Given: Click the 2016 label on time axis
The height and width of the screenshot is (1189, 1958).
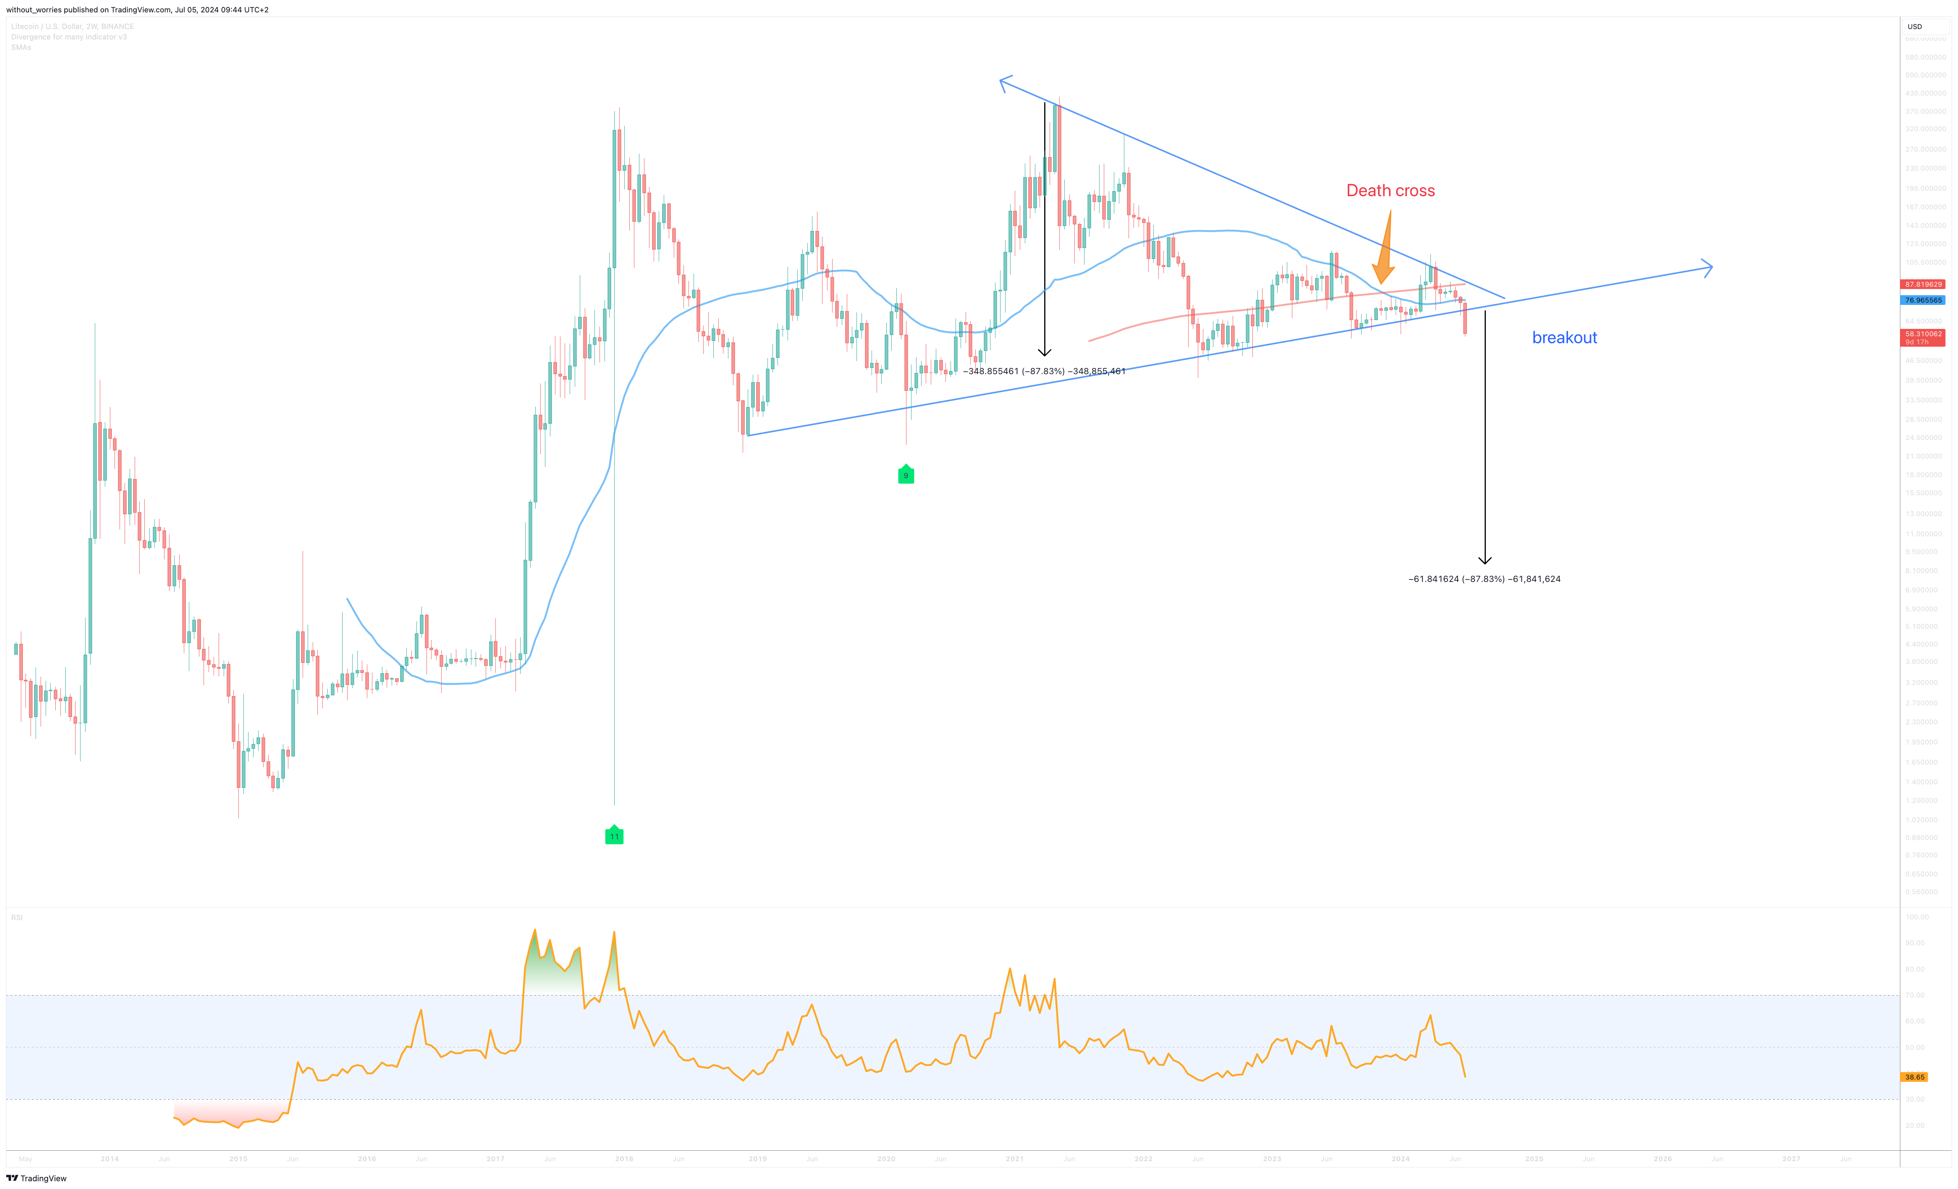Looking at the screenshot, I should (367, 1159).
